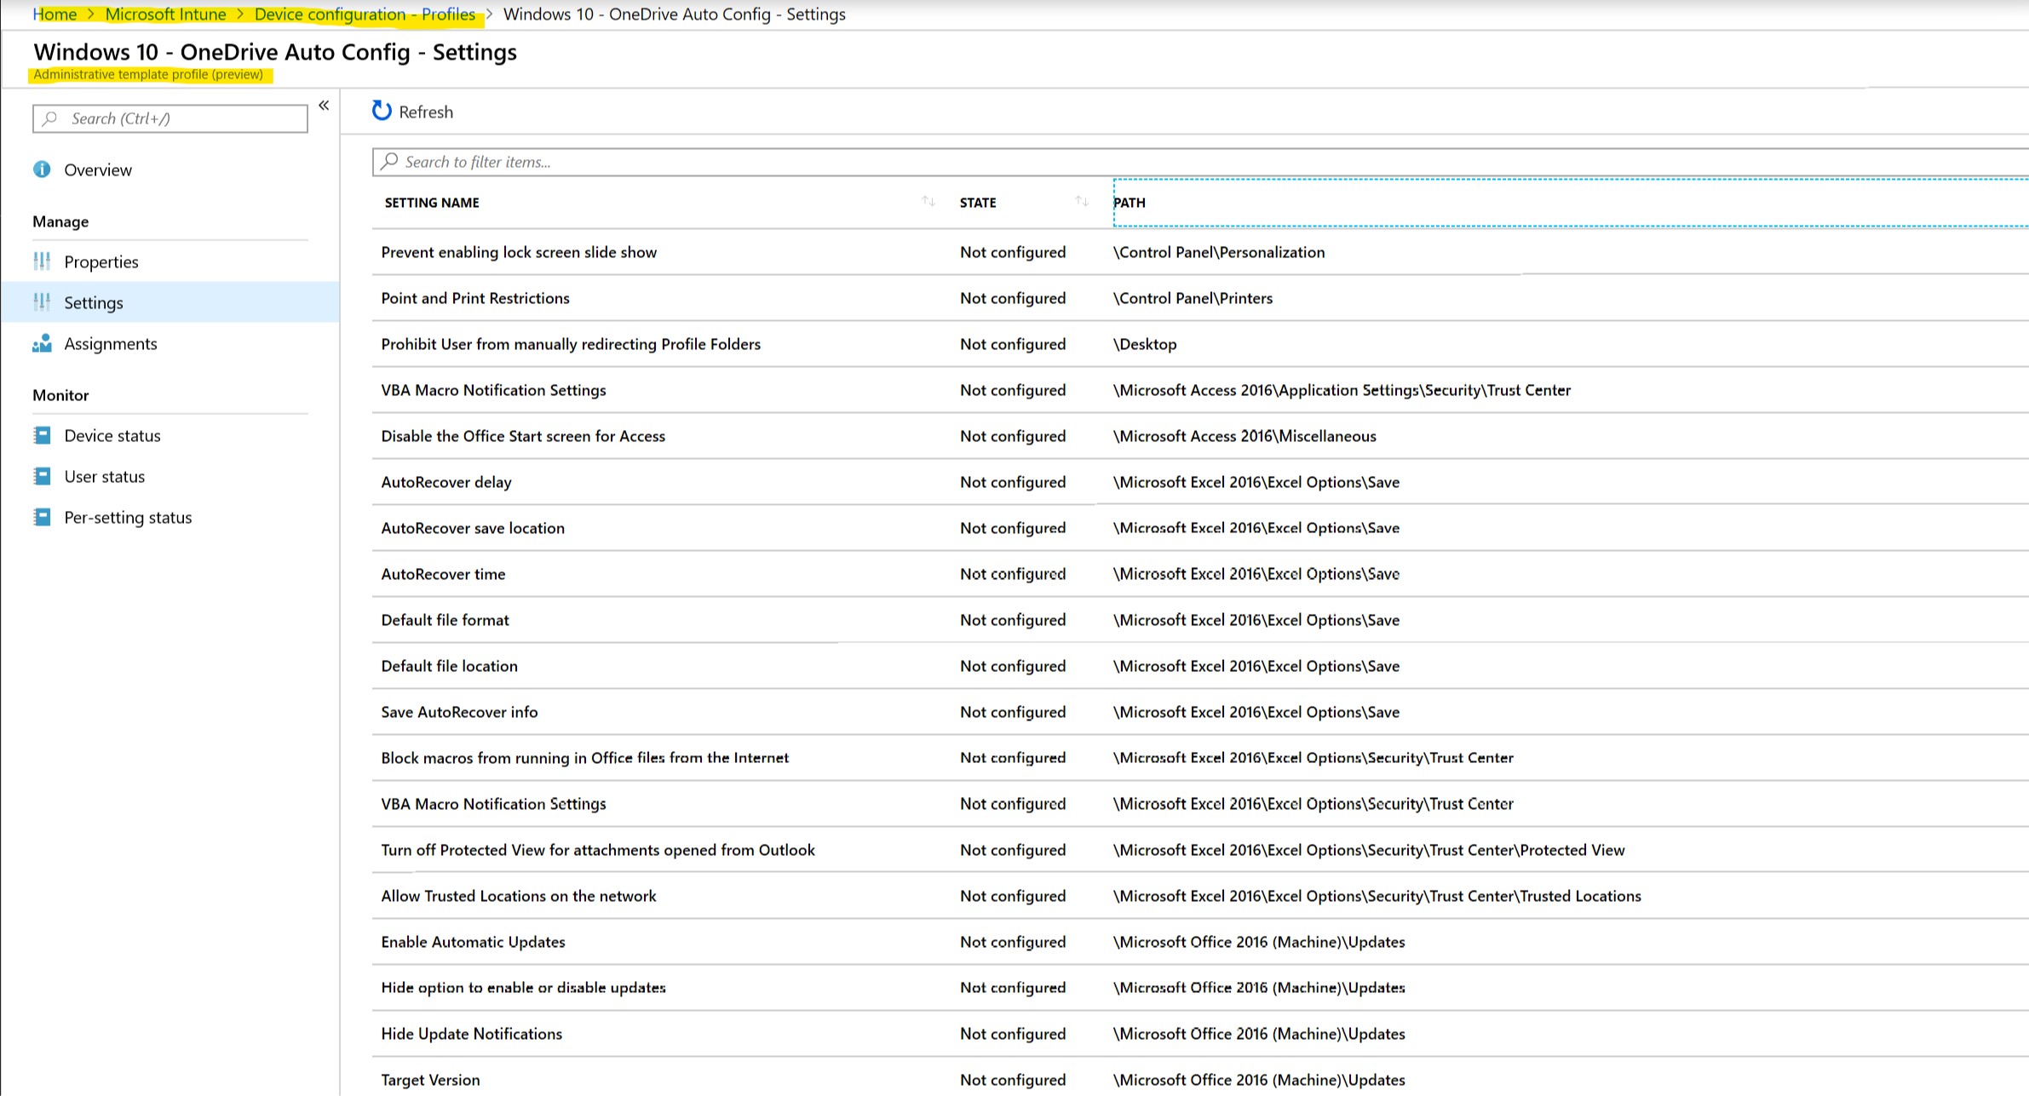
Task: Open Hide option to enable or disable updates
Action: coord(523,988)
